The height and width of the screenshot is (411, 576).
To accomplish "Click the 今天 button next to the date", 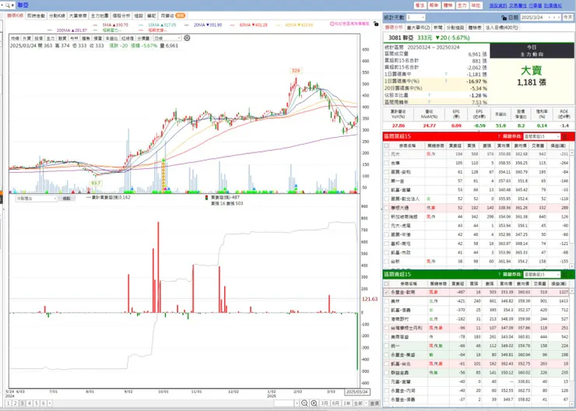I will coord(568,17).
